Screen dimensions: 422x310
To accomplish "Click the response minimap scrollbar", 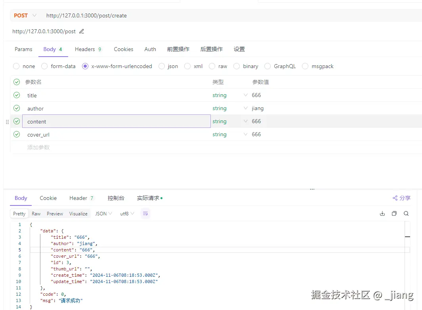I will (x=407, y=265).
